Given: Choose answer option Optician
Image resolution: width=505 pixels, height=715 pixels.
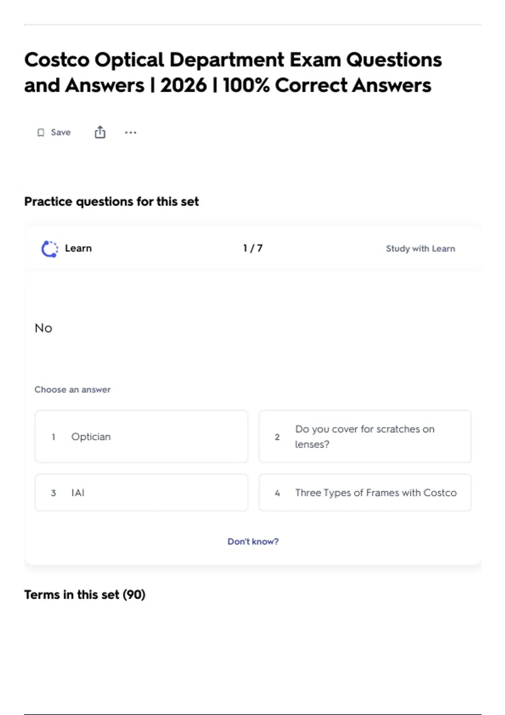Looking at the screenshot, I should coord(141,437).
